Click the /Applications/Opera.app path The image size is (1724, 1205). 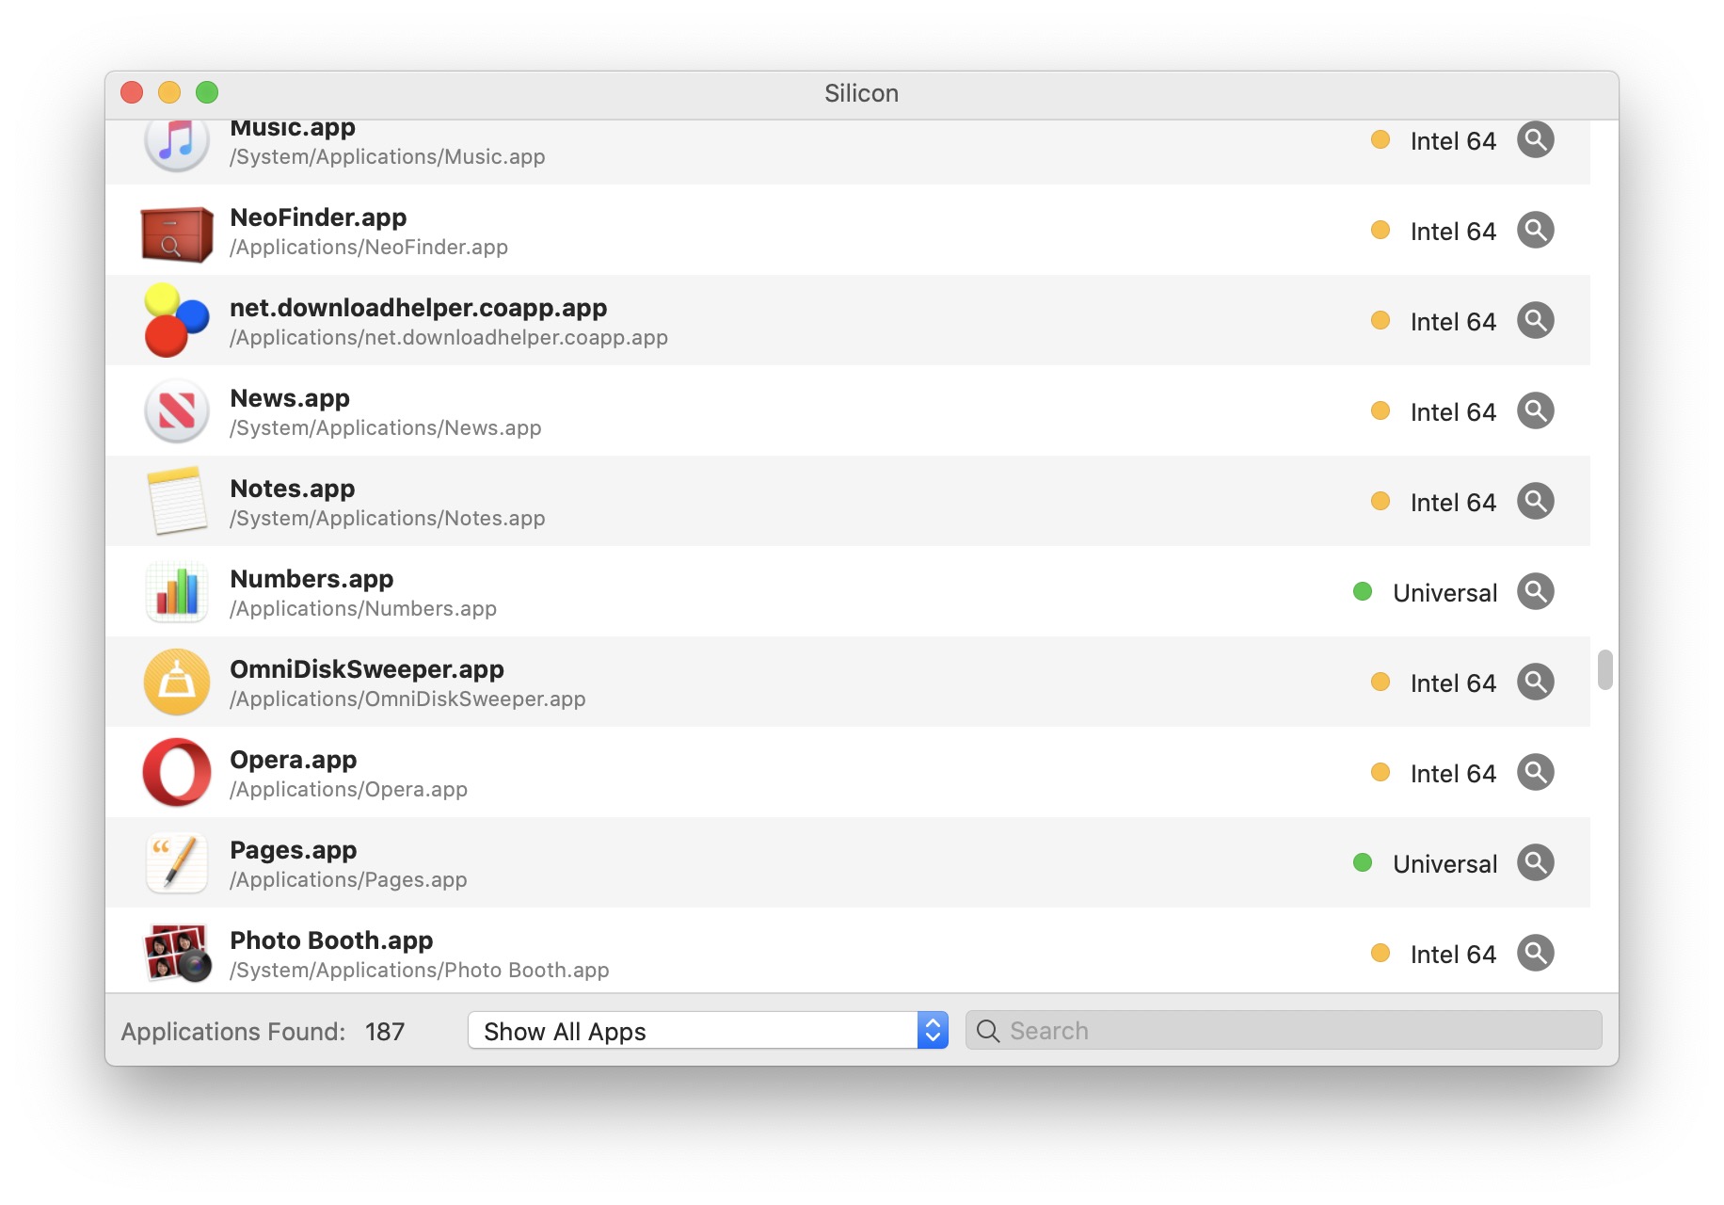coord(349,790)
